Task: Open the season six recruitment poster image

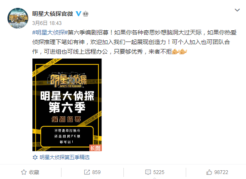Action: (67, 105)
